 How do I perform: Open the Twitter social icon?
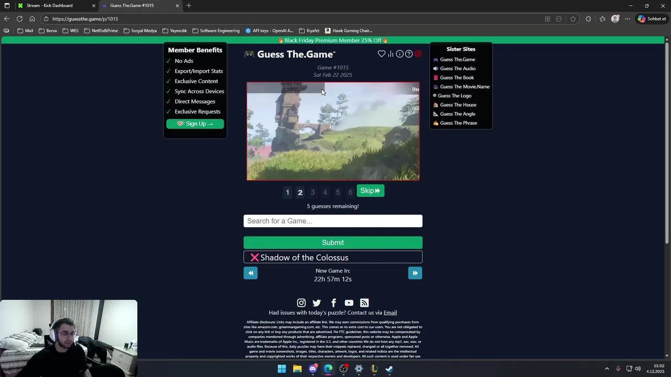point(317,303)
